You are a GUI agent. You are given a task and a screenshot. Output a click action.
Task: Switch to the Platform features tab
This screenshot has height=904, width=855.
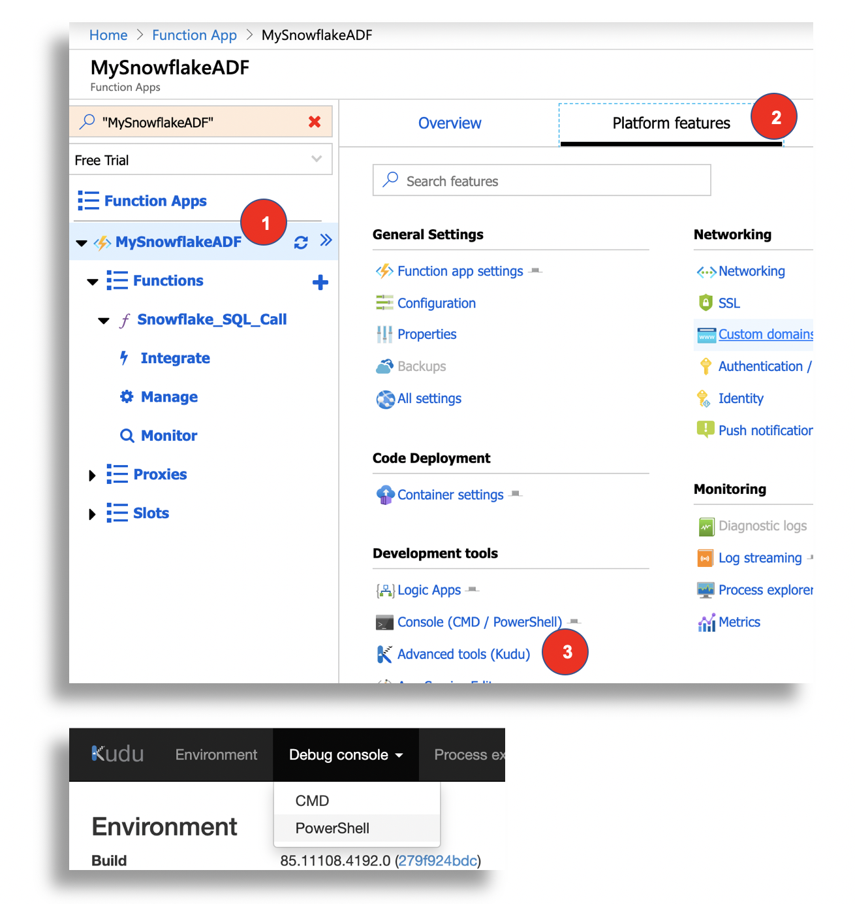(x=671, y=123)
